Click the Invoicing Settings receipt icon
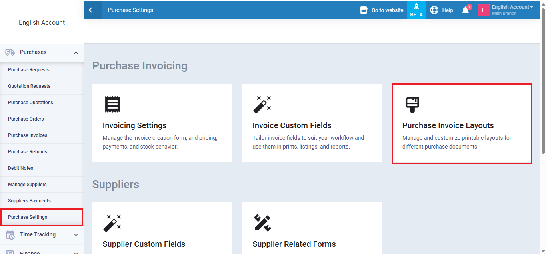The height and width of the screenshot is (254, 546). (x=112, y=104)
